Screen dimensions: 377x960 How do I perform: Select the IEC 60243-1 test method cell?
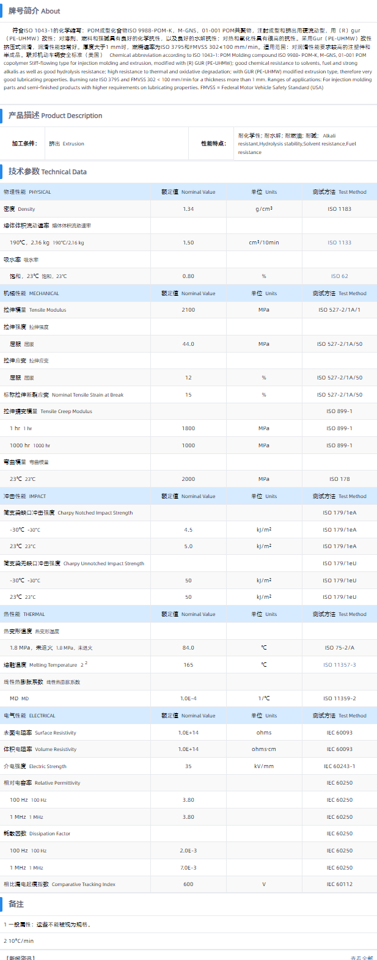click(x=339, y=766)
